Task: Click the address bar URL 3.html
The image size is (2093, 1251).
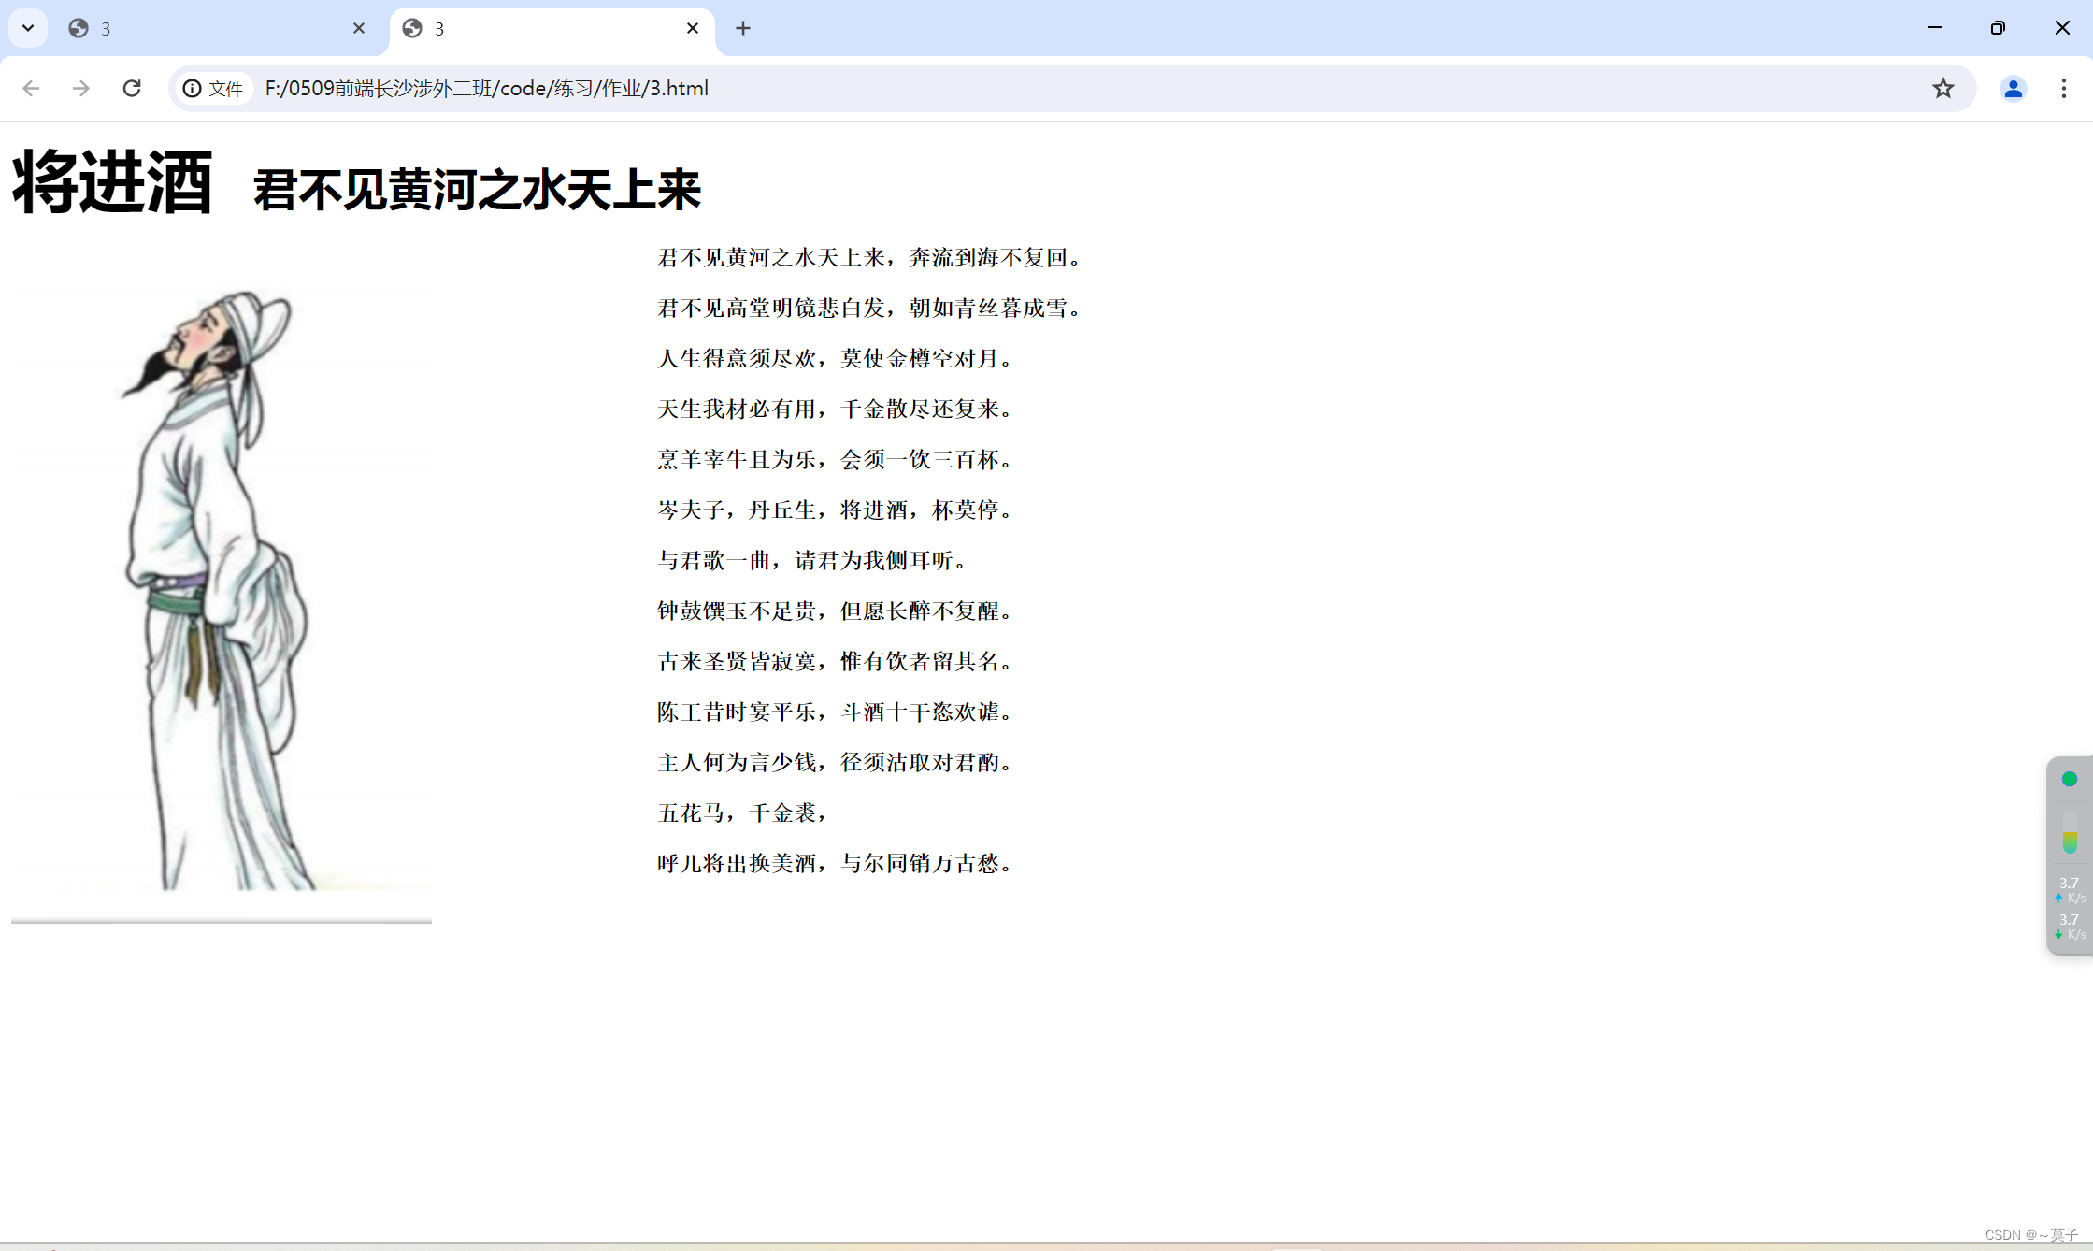Action: tap(486, 88)
